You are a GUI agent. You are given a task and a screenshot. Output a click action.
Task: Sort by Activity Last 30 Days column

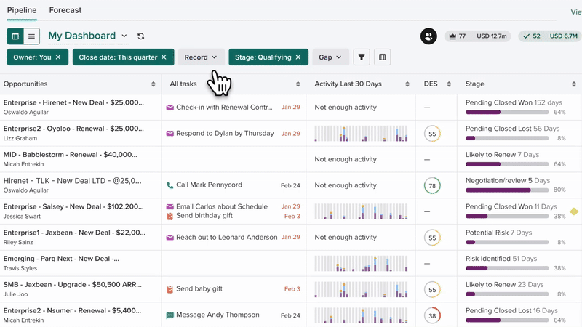(x=407, y=84)
